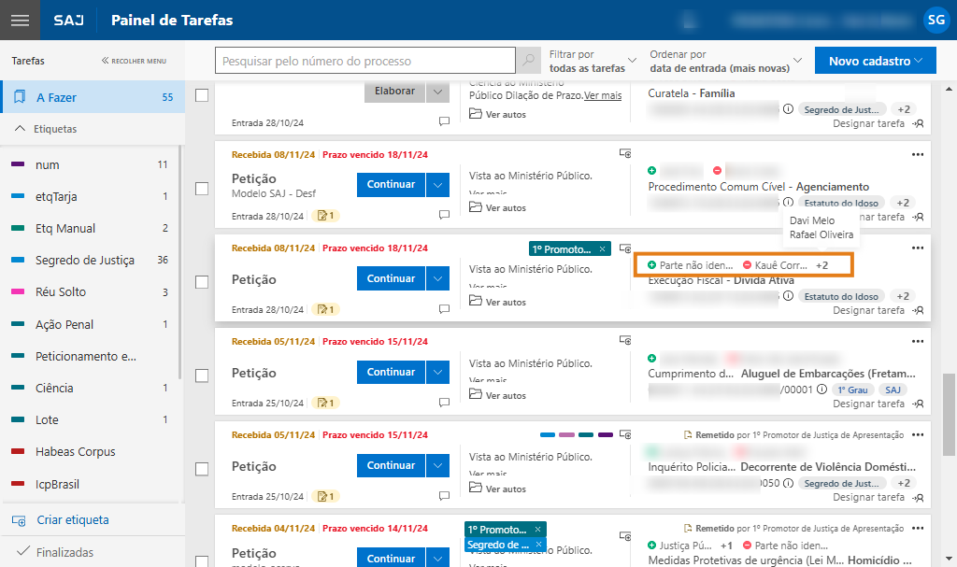957x567 pixels.
Task: Collapse the Etiquetas section
Action: pyautogui.click(x=21, y=129)
